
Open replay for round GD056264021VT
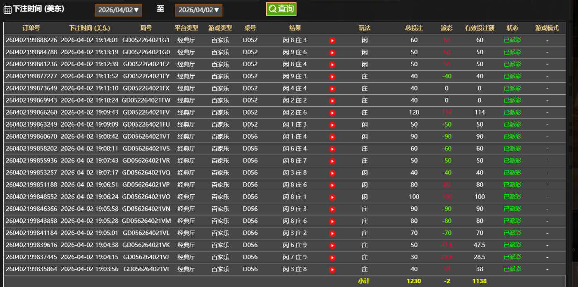[x=332, y=137]
